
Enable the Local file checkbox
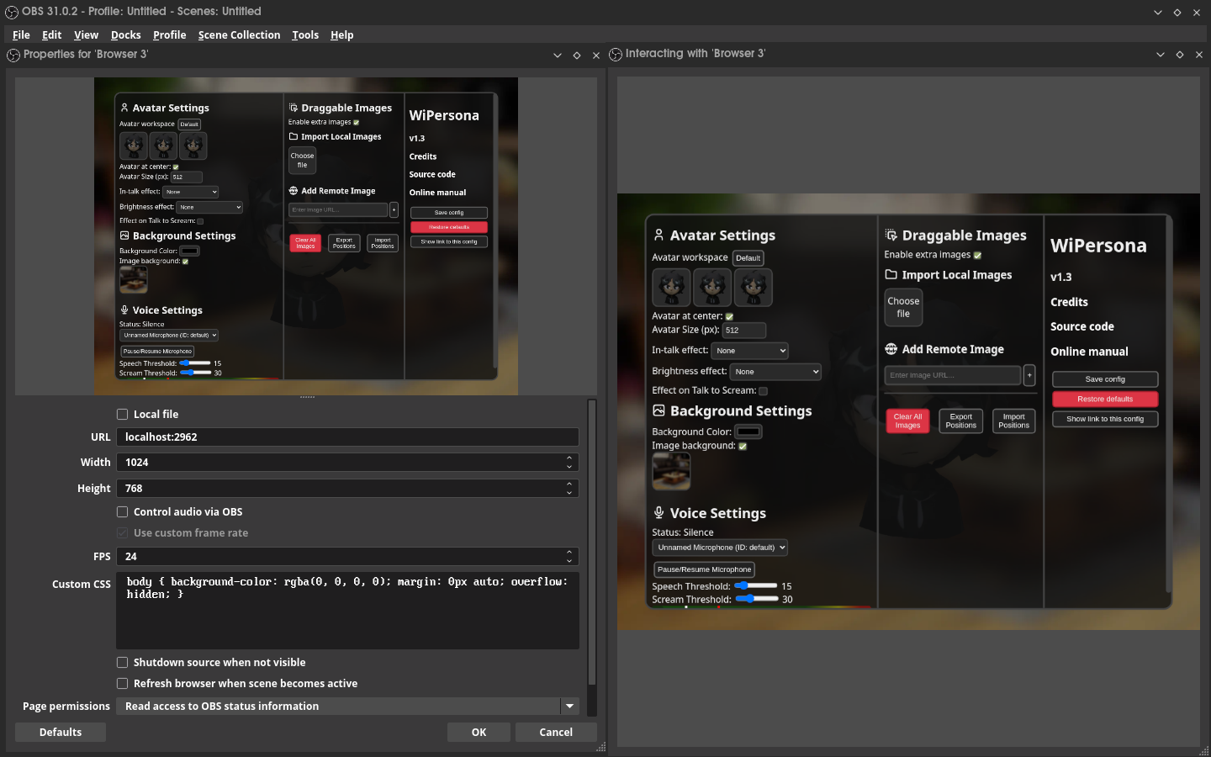coord(122,414)
